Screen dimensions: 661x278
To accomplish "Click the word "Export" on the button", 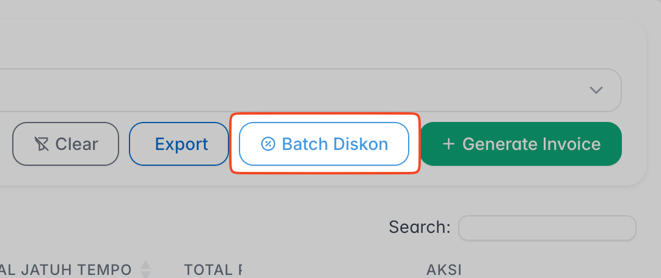I will (x=181, y=144).
